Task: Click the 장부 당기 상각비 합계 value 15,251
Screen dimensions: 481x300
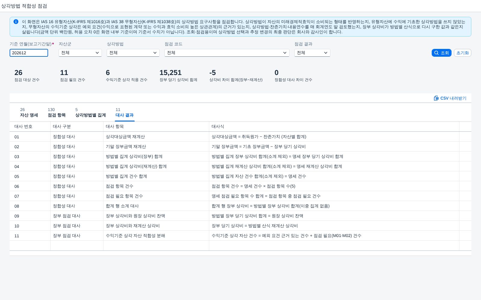Action: [x=170, y=73]
